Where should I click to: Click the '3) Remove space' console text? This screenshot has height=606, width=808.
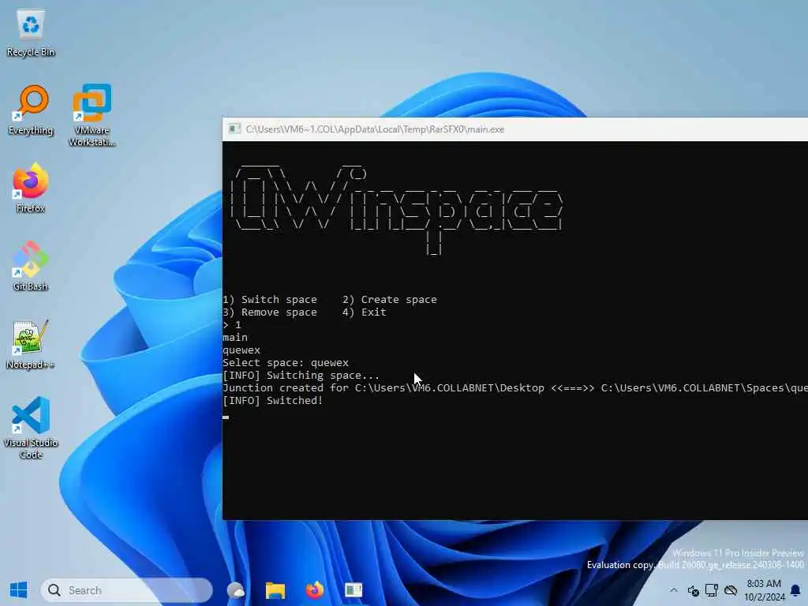tap(270, 312)
